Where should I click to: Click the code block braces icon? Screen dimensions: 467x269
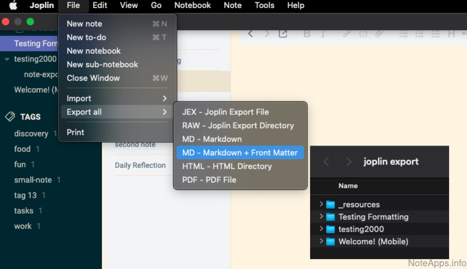[363, 34]
